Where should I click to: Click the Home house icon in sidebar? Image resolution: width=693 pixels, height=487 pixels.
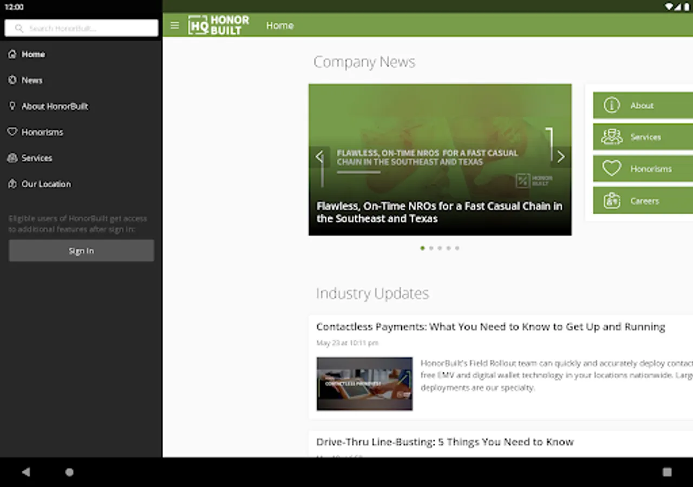(x=12, y=54)
